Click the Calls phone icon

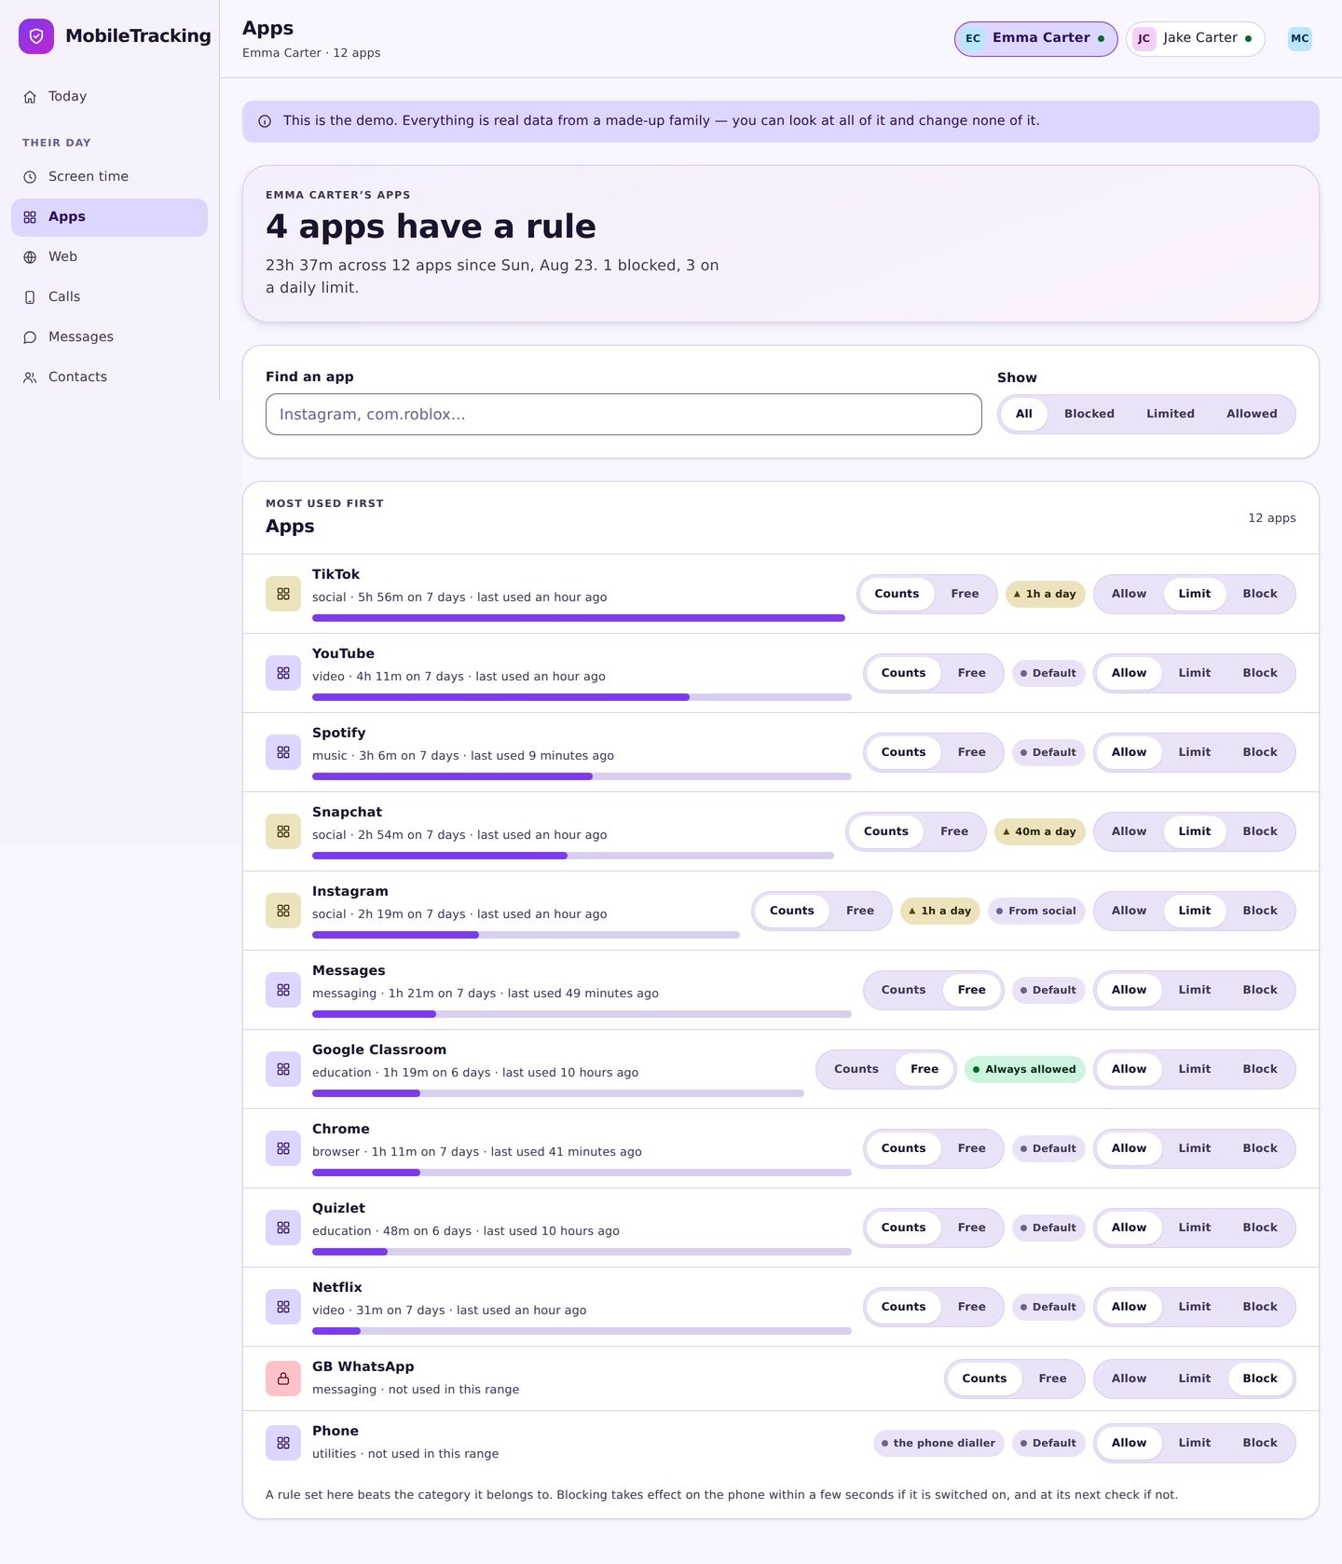click(30, 297)
